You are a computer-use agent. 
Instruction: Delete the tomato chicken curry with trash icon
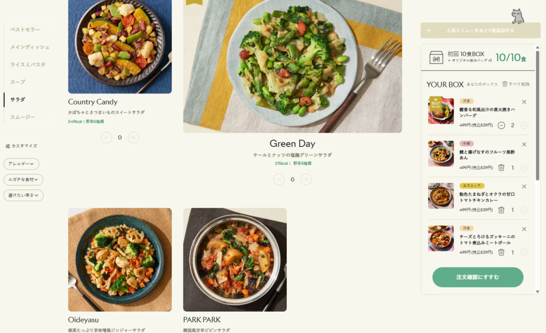point(501,210)
